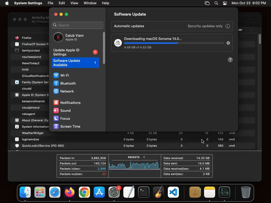Open the System Settings menu

tap(28, 3)
